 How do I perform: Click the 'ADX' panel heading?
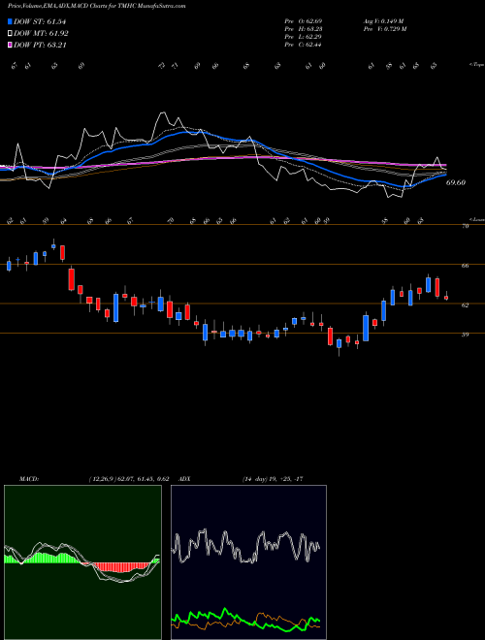(185, 479)
